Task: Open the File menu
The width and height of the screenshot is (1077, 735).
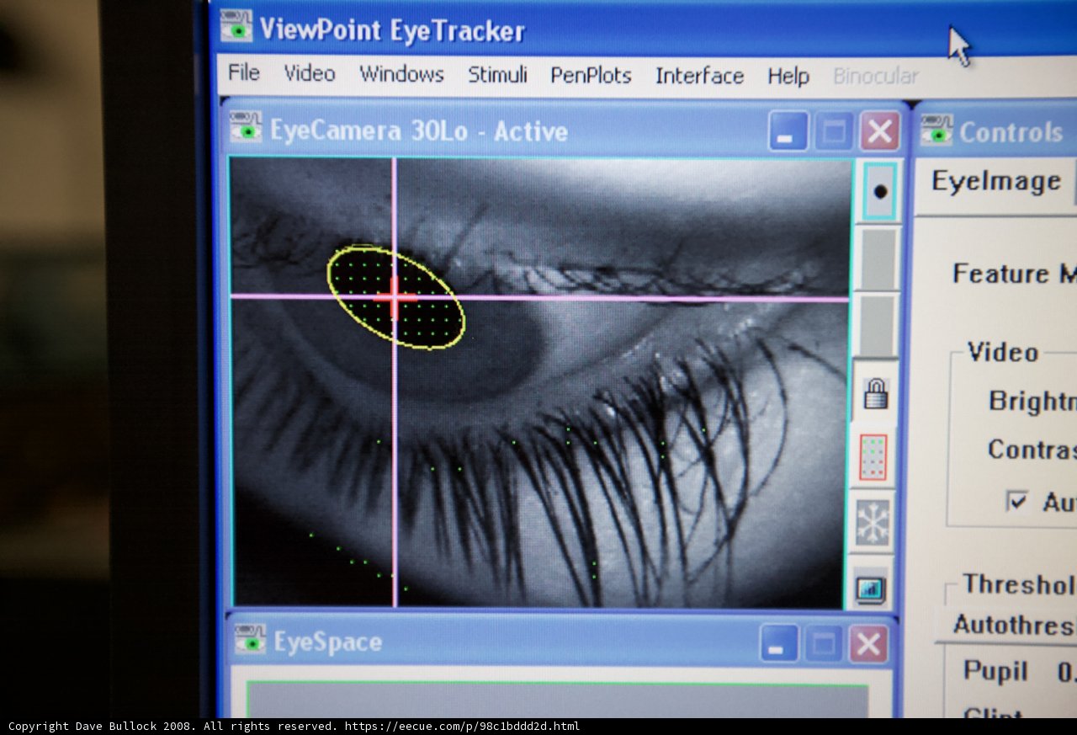Action: click(x=244, y=73)
